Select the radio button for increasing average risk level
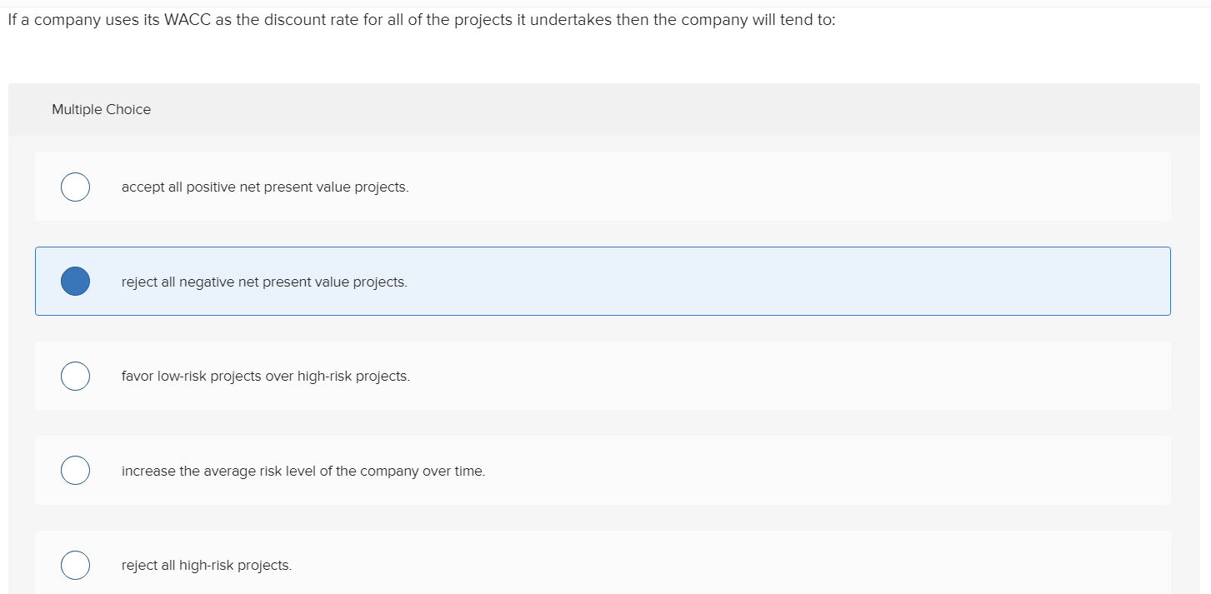This screenshot has height=594, width=1211. 75,471
